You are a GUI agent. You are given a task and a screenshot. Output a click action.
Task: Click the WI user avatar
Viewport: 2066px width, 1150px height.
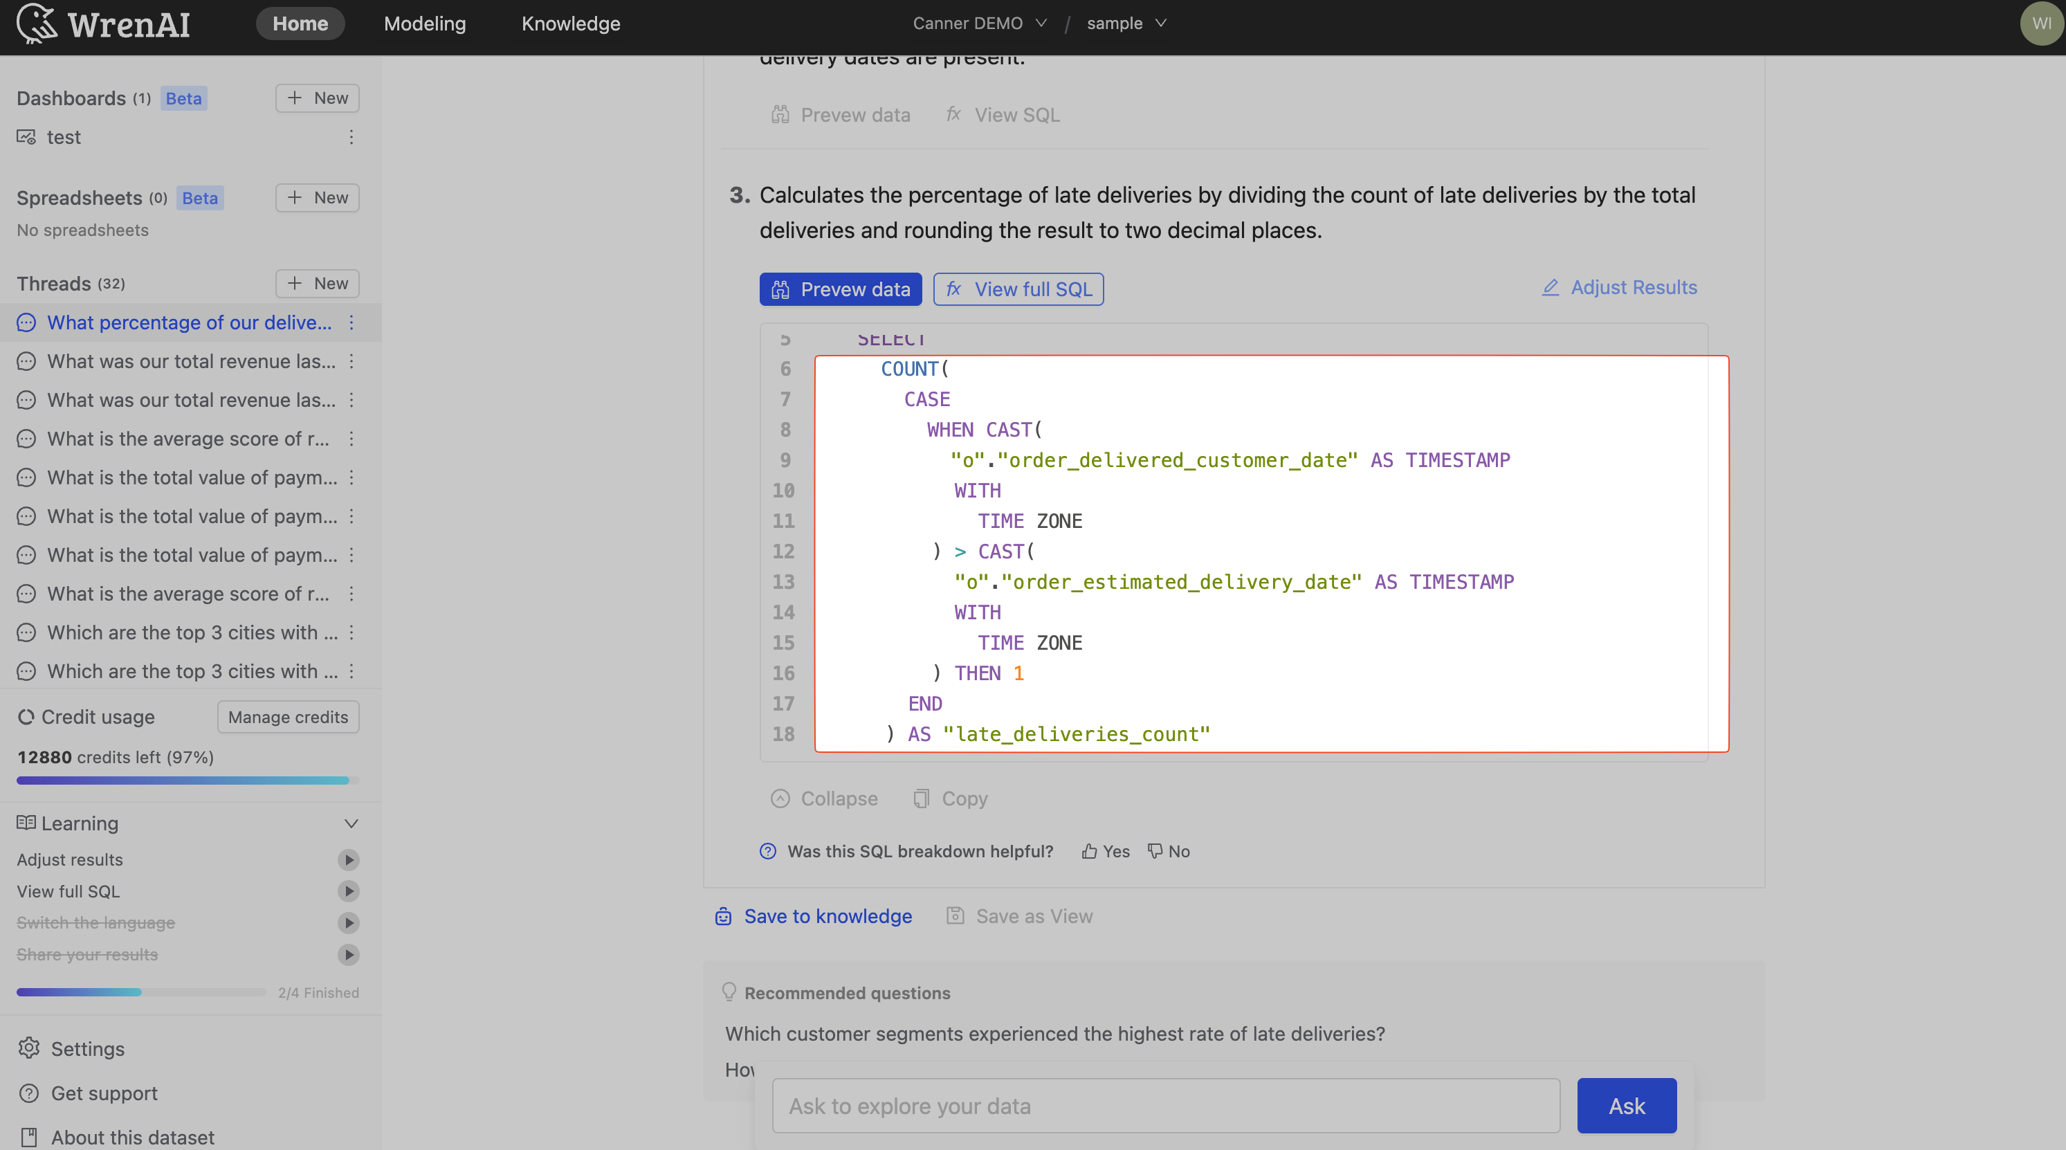[x=2041, y=24]
